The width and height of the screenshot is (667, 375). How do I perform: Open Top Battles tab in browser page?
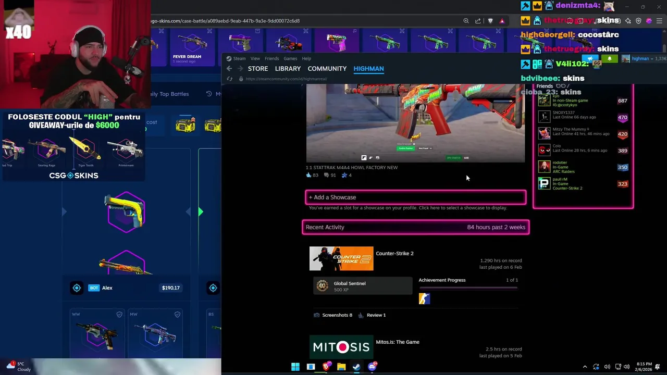click(169, 94)
